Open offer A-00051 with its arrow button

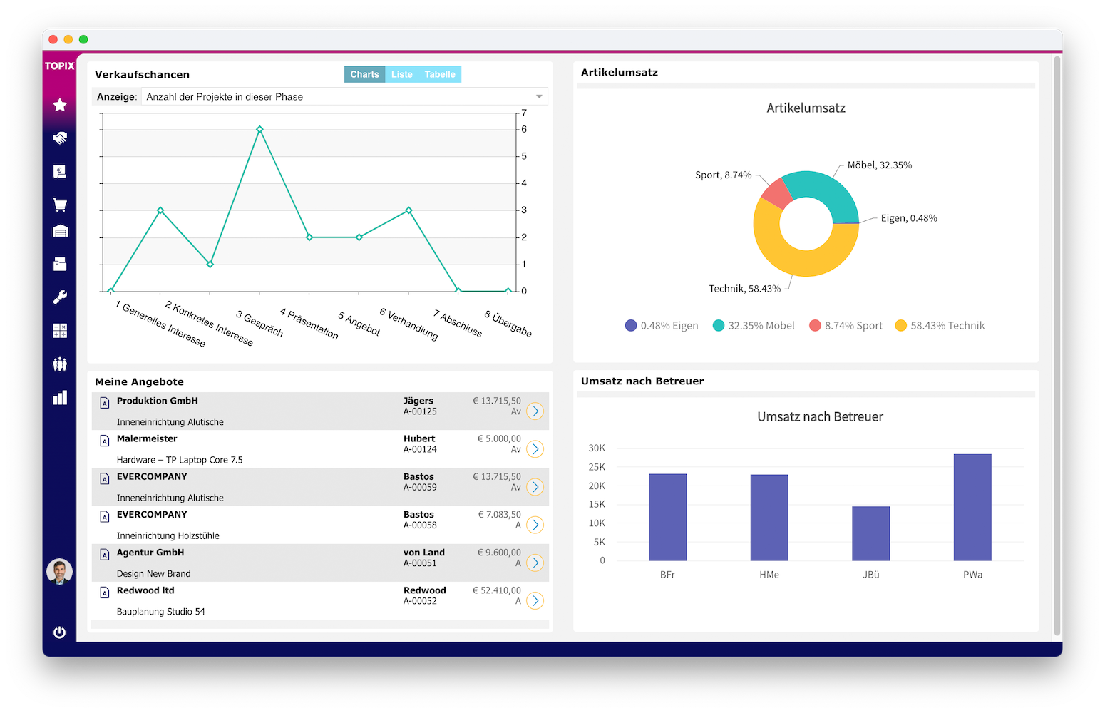coord(535,563)
